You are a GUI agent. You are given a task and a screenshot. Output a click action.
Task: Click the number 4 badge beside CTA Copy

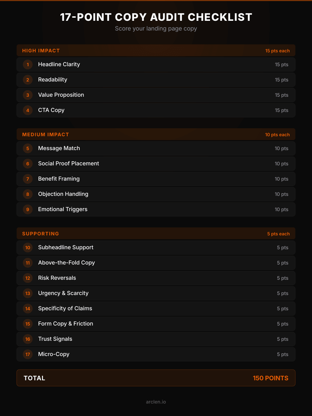(x=28, y=110)
